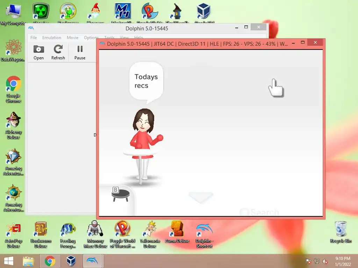
Task: Click the Open button in Dolphin toolbar
Action: pos(38,52)
